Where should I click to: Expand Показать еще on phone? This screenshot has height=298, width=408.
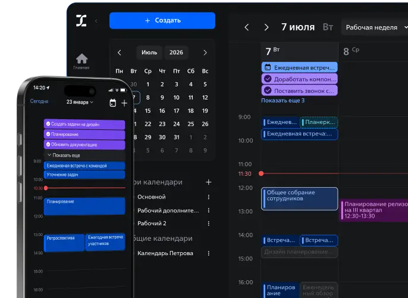pyautogui.click(x=84, y=155)
